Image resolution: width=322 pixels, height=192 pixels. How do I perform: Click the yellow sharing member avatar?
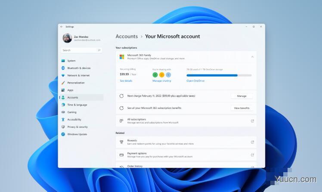pos(161,75)
